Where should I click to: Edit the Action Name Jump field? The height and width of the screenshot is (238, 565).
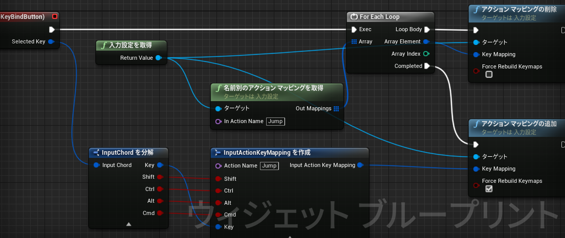pos(270,166)
